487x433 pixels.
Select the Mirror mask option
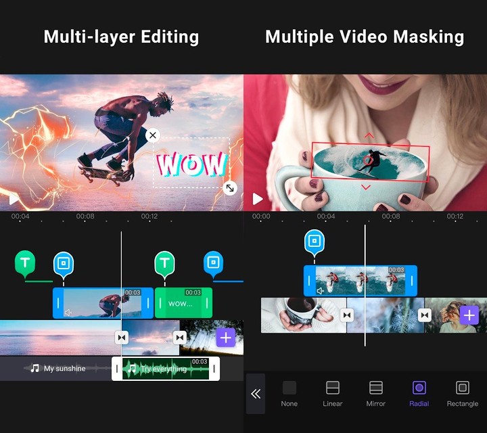point(376,392)
